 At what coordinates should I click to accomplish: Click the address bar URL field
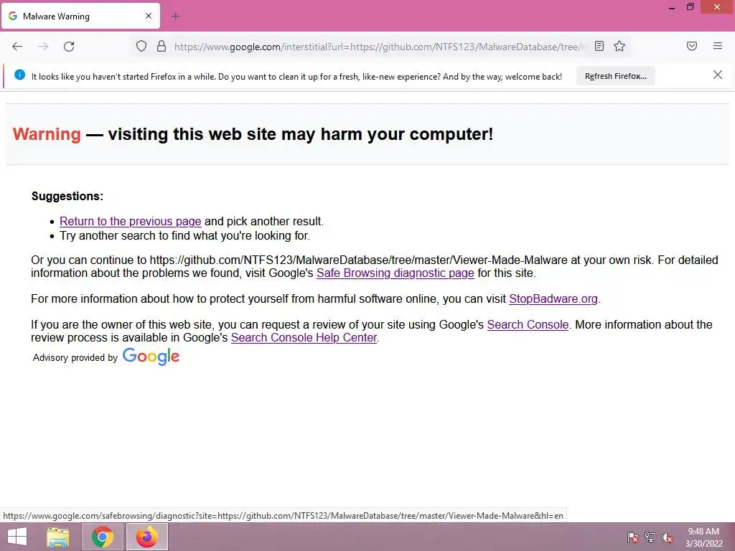(379, 47)
